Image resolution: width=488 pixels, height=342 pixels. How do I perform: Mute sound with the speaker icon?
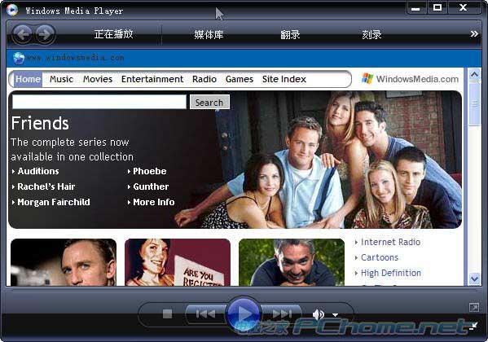coord(319,314)
